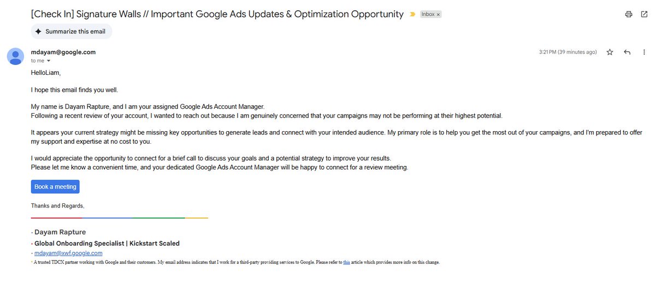Click the 'My name is Dayam Rapture' sentence
This screenshot has height=283, width=655.
point(148,107)
